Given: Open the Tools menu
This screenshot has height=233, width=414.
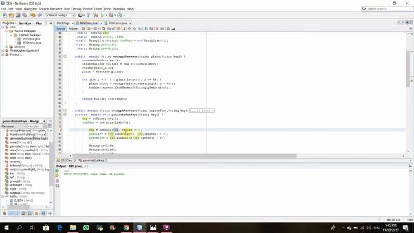Looking at the screenshot, I should [107, 9].
